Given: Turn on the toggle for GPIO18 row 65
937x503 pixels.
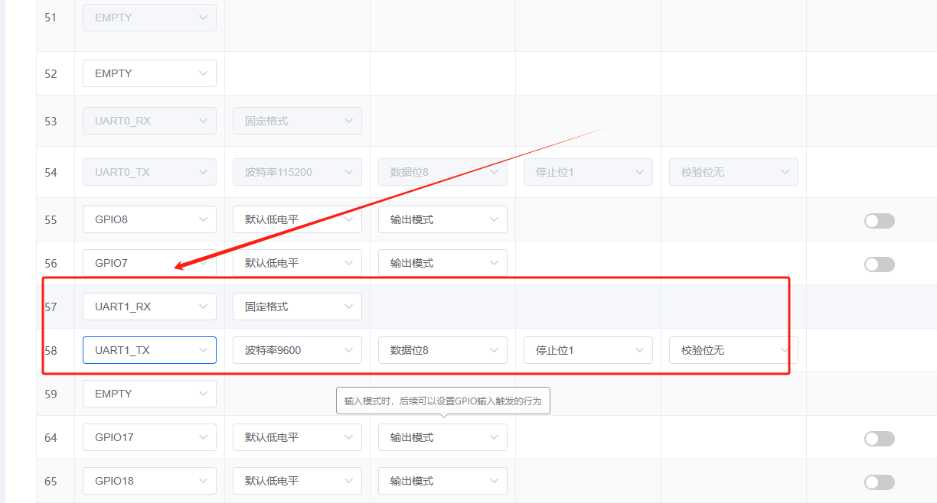Looking at the screenshot, I should click(879, 482).
